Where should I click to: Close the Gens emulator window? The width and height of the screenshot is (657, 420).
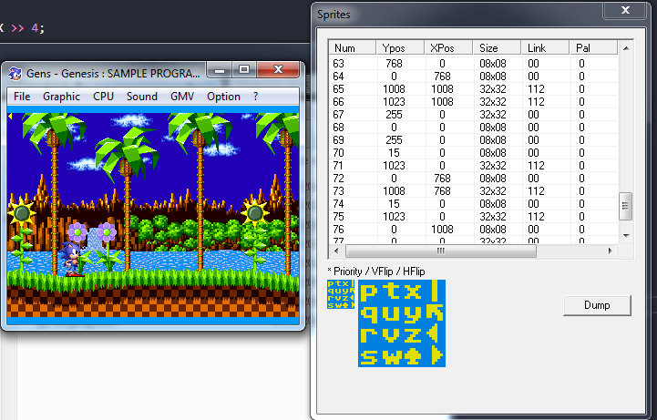278,69
